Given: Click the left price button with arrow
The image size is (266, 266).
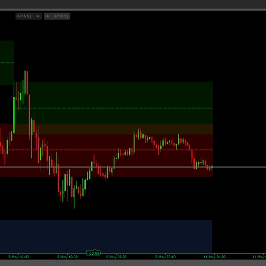Looking at the screenshot, I should click(x=29, y=16).
